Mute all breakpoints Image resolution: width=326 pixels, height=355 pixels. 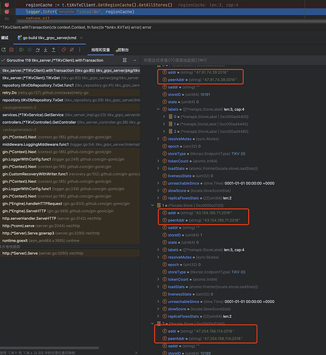pyautogui.click(x=72, y=50)
